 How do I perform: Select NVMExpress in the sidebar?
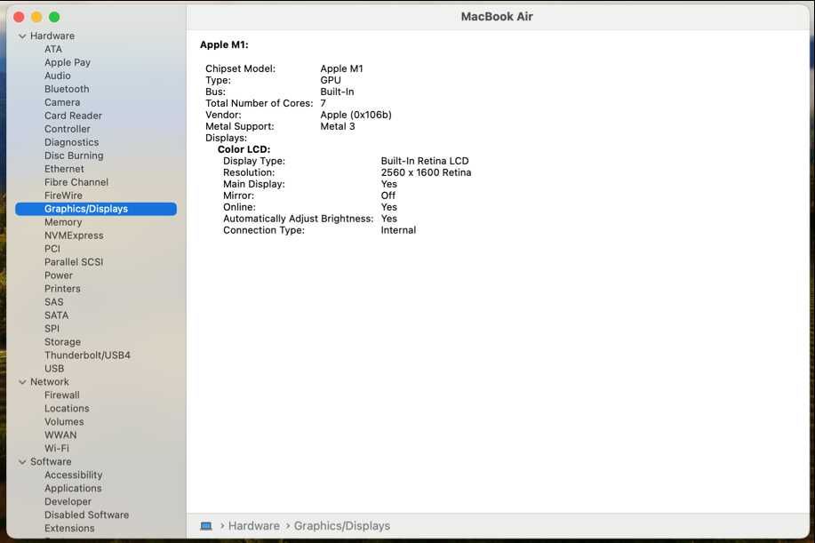click(74, 236)
